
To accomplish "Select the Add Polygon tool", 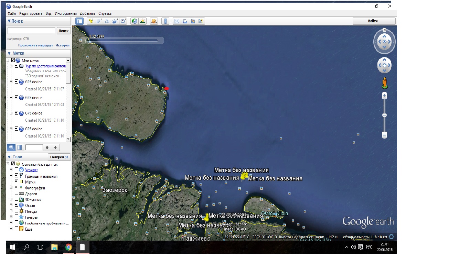I will pyautogui.click(x=99, y=21).
